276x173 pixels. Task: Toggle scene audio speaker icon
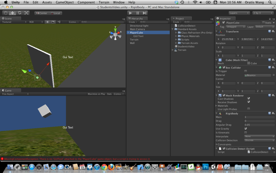click(58, 22)
